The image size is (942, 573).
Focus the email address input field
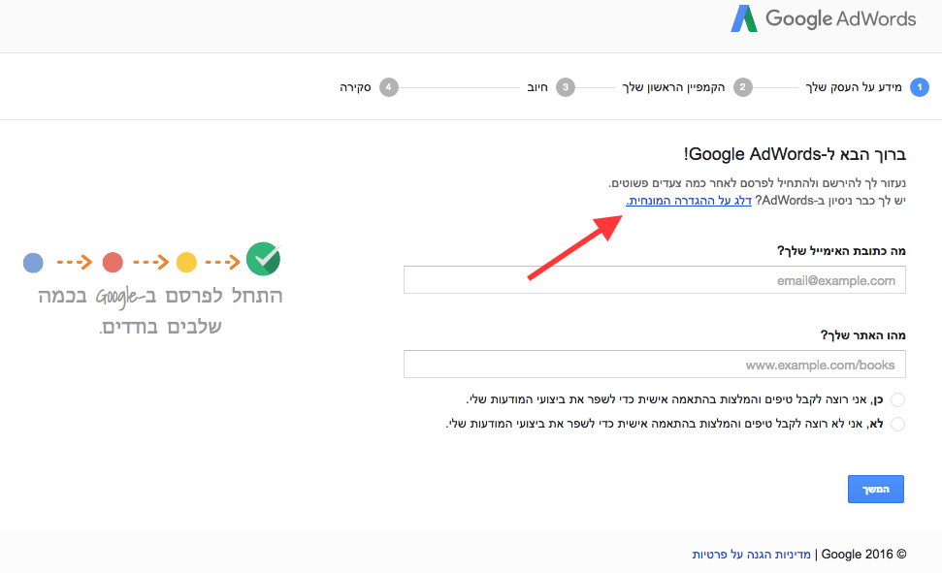(x=654, y=280)
